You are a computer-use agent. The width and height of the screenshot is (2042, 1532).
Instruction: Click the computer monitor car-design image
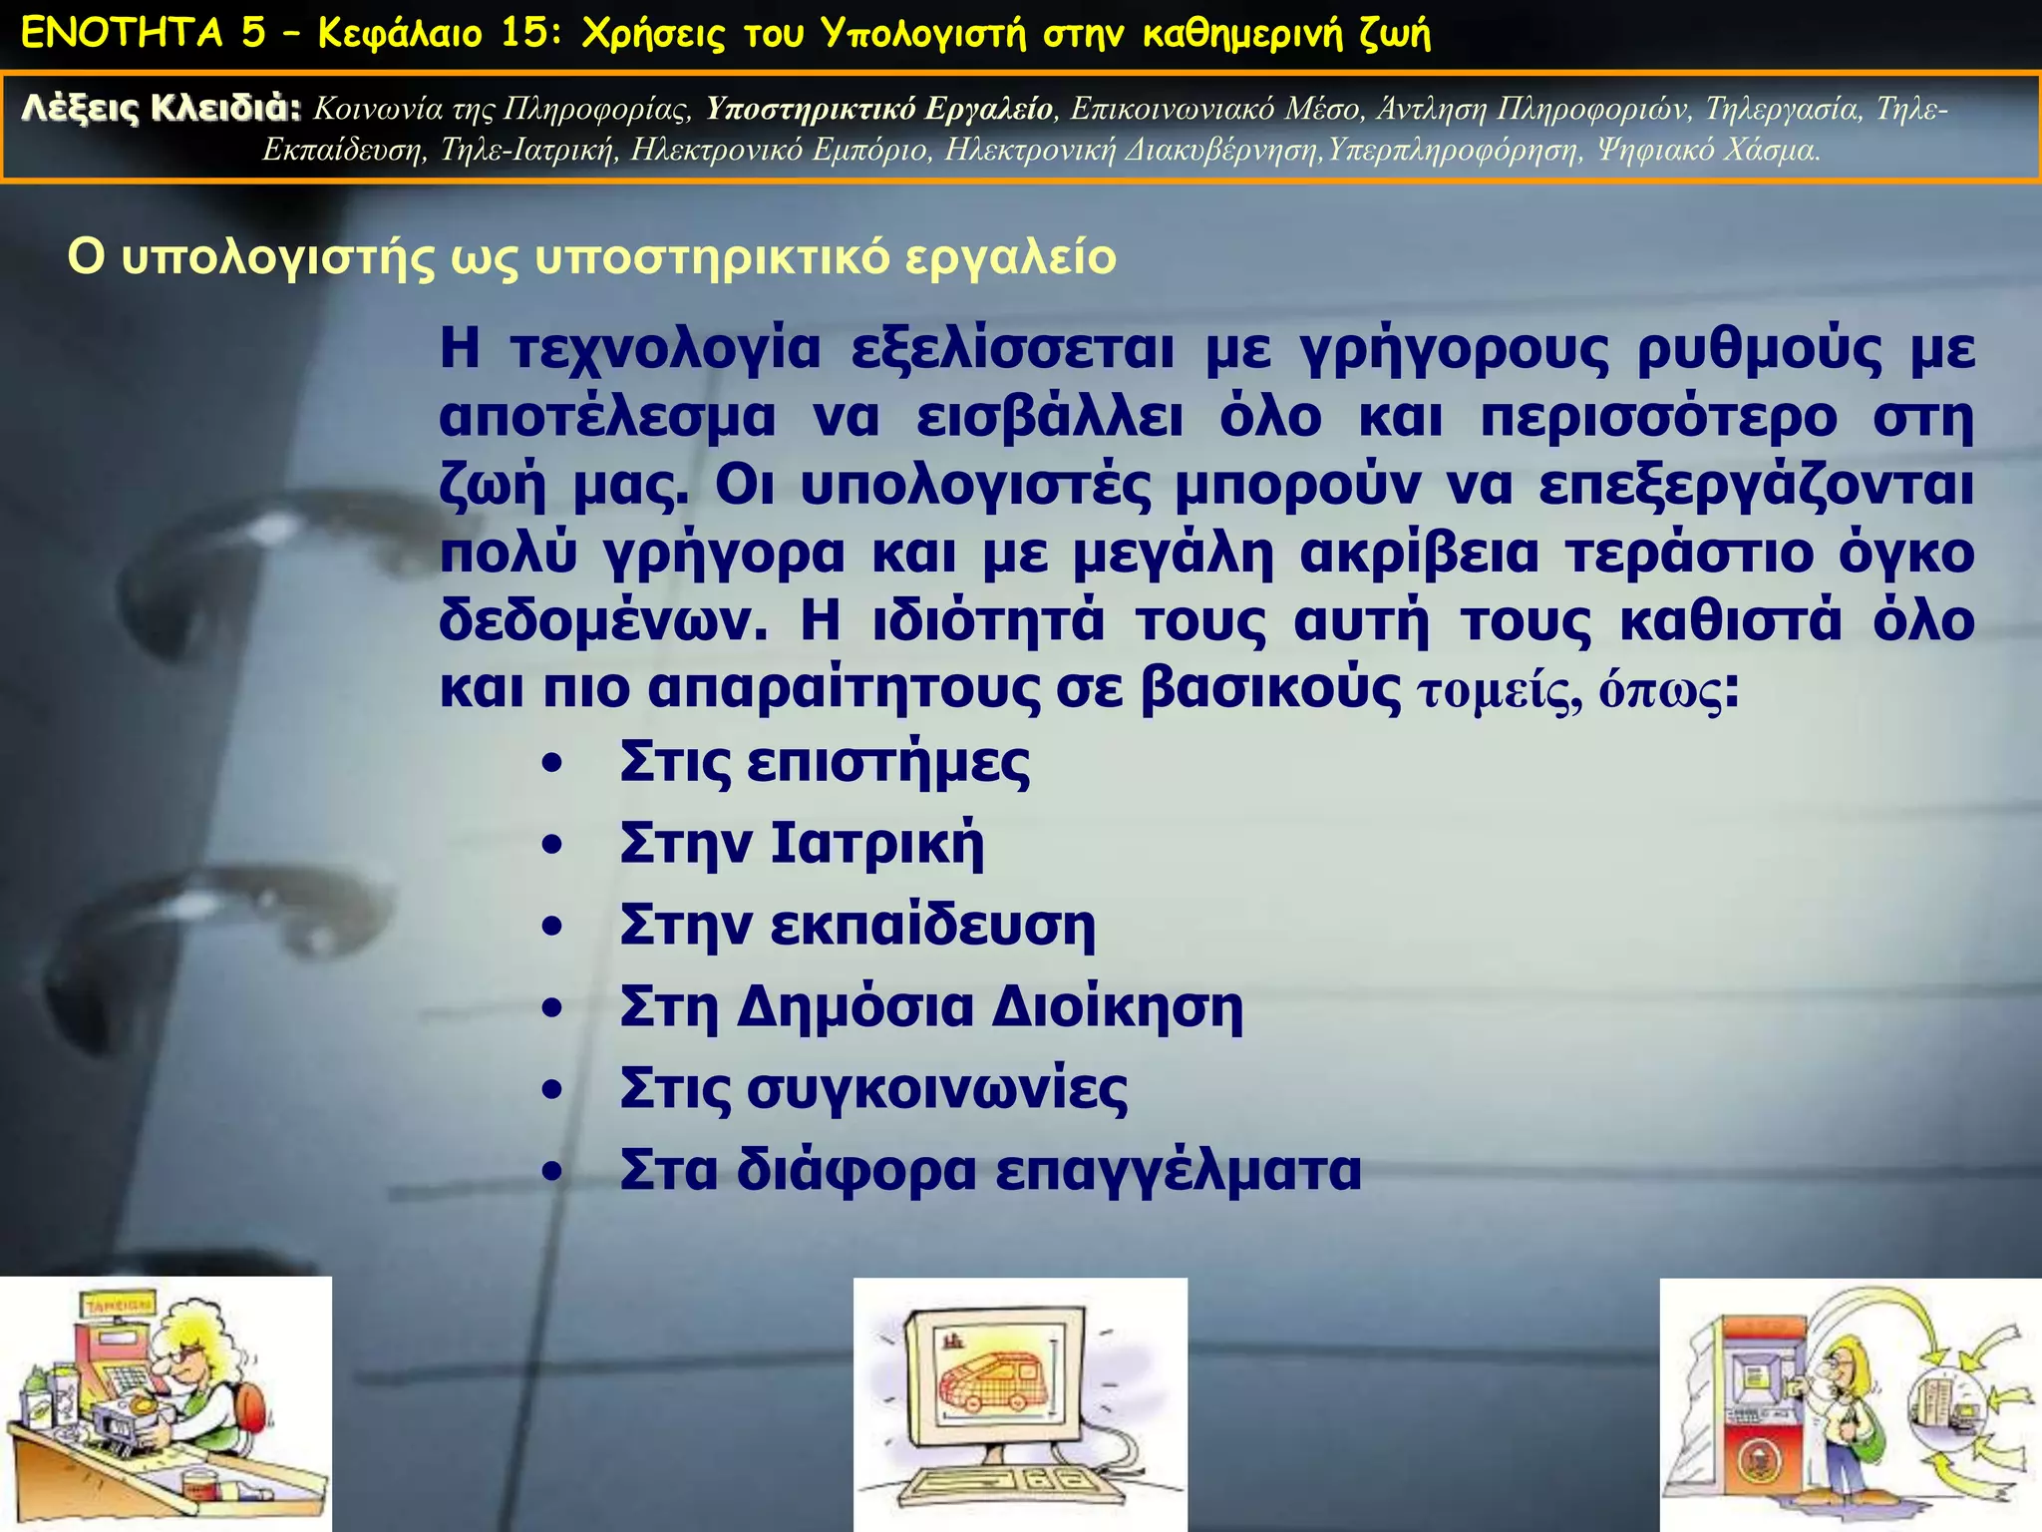(x=1020, y=1404)
